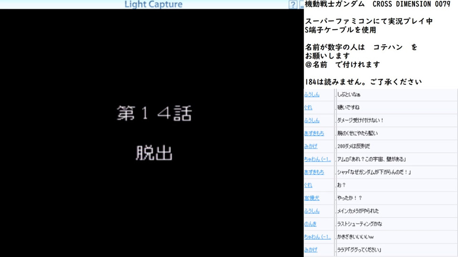This screenshot has height=257, width=458.
Task: Click the Light Capture window title
Action: (153, 4)
